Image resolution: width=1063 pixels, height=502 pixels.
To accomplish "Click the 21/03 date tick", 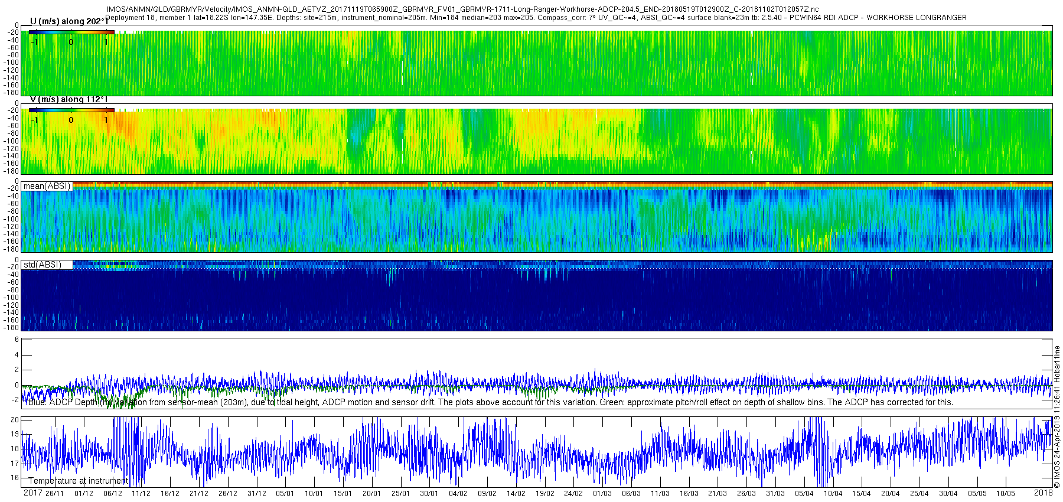I will click(717, 494).
